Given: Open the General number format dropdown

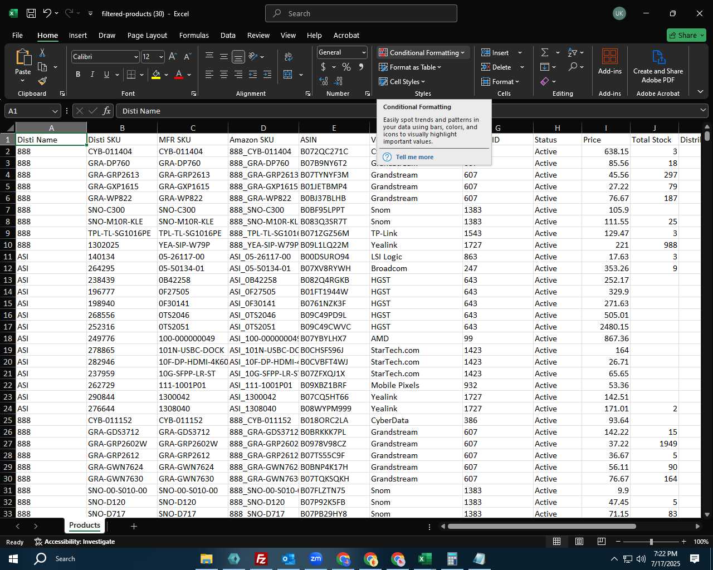Looking at the screenshot, I should pyautogui.click(x=364, y=52).
